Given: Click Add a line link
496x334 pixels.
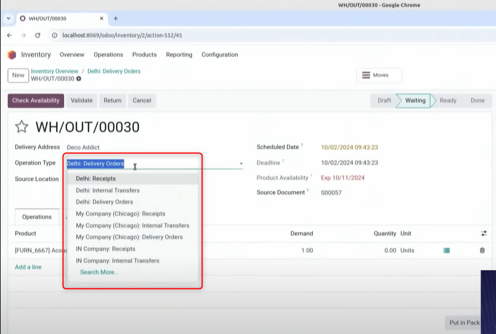Looking at the screenshot, I should 28,267.
